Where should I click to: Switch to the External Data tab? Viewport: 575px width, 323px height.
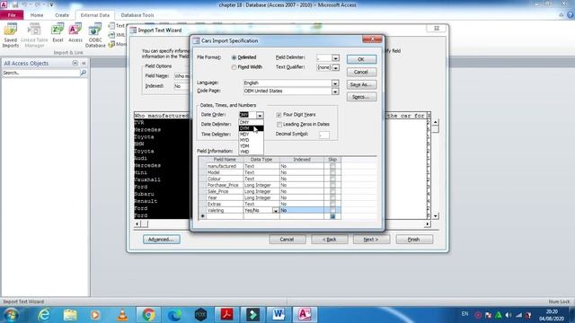[x=95, y=15]
